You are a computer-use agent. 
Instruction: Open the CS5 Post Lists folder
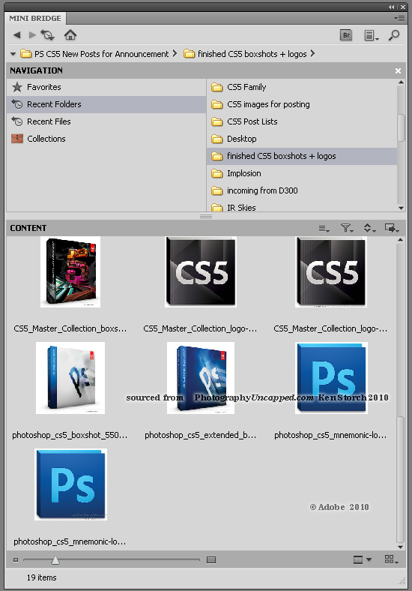click(x=302, y=121)
